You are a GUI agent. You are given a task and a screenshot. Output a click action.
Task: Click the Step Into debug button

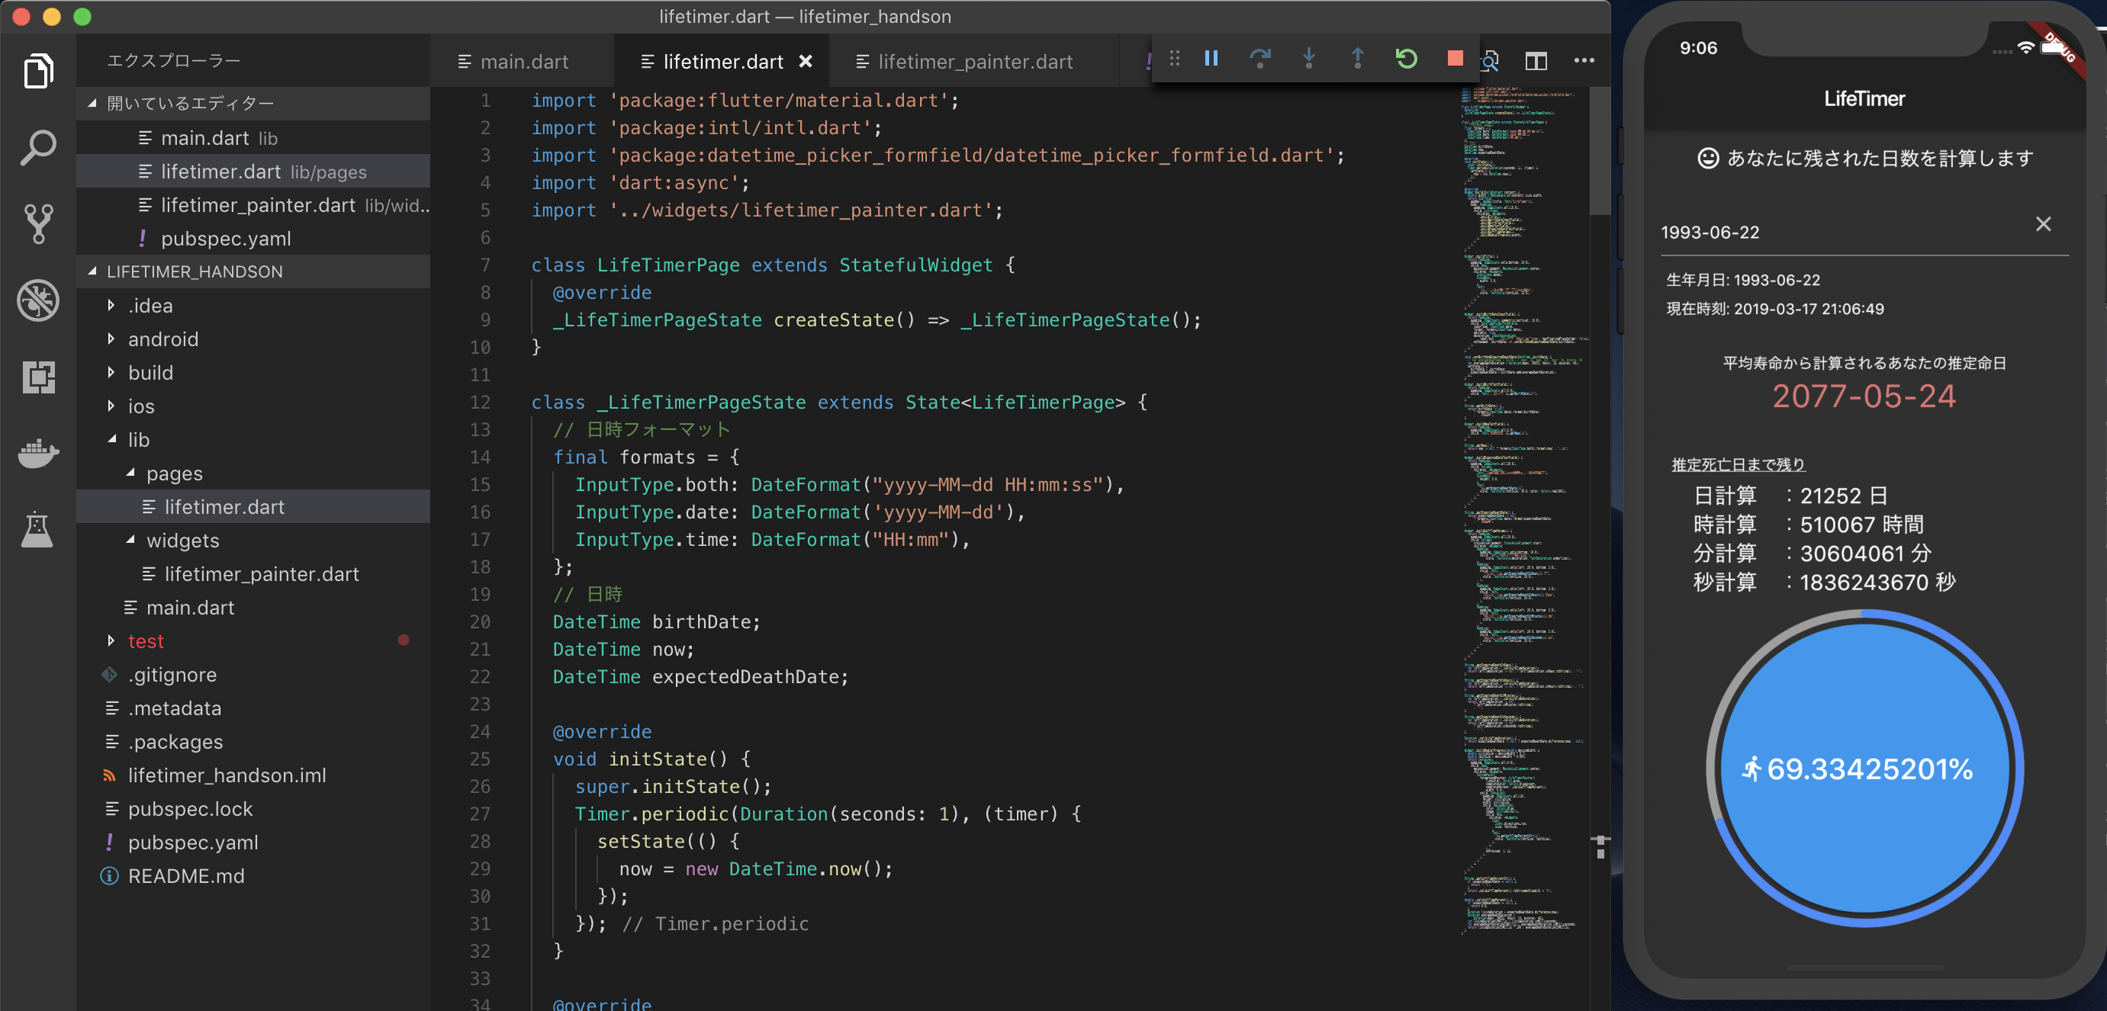(x=1309, y=59)
